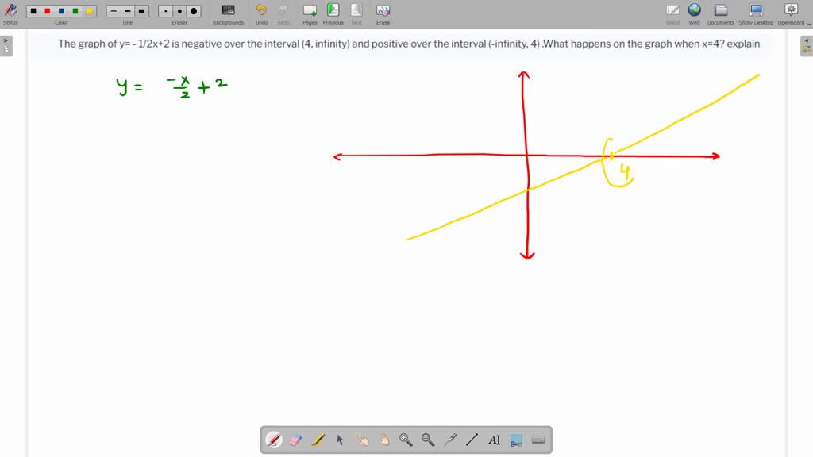Viewport: 813px width, 457px height.
Task: Erase the page contents
Action: (x=383, y=14)
